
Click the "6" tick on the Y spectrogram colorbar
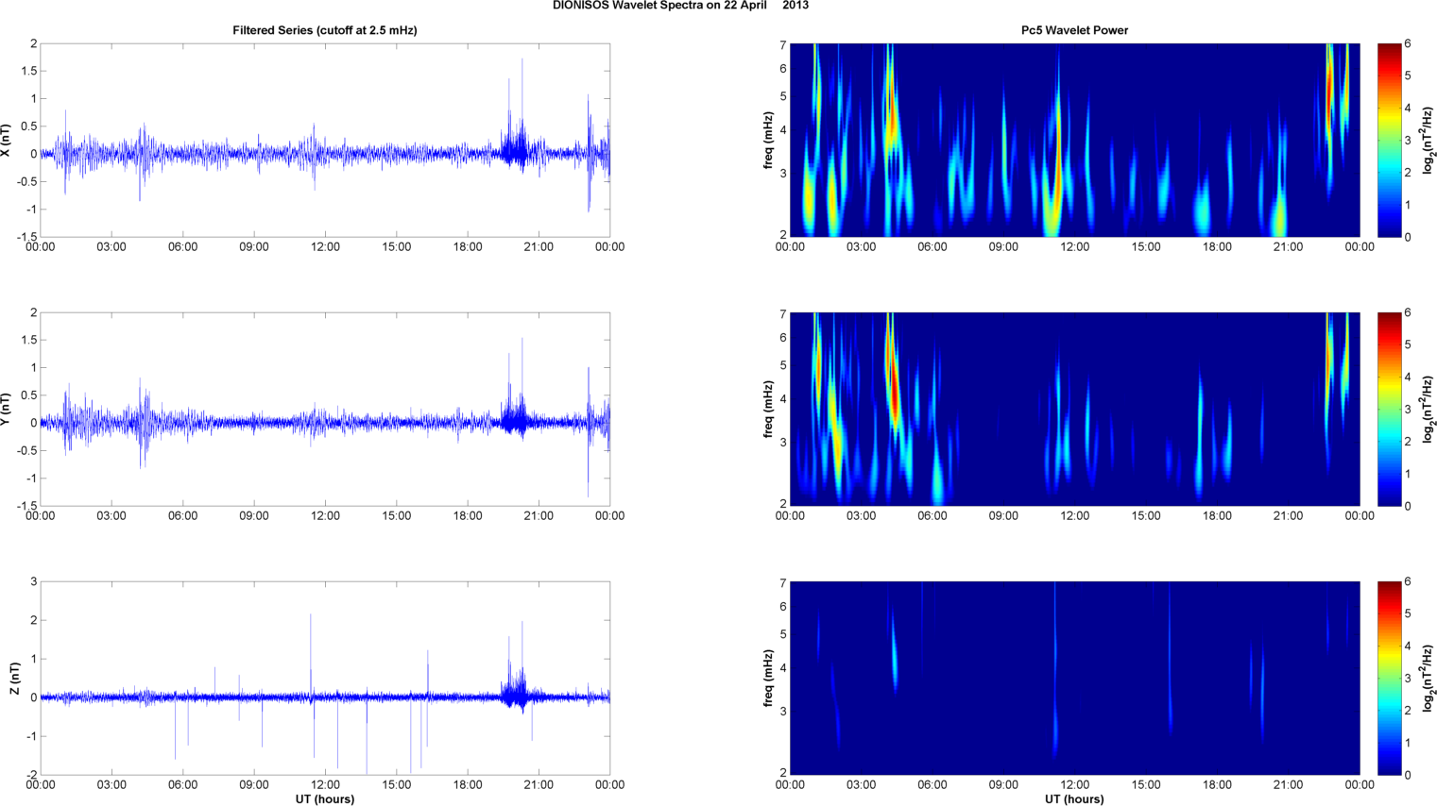pos(1408,312)
